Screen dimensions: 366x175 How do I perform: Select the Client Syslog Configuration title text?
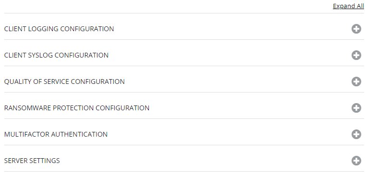tap(56, 55)
